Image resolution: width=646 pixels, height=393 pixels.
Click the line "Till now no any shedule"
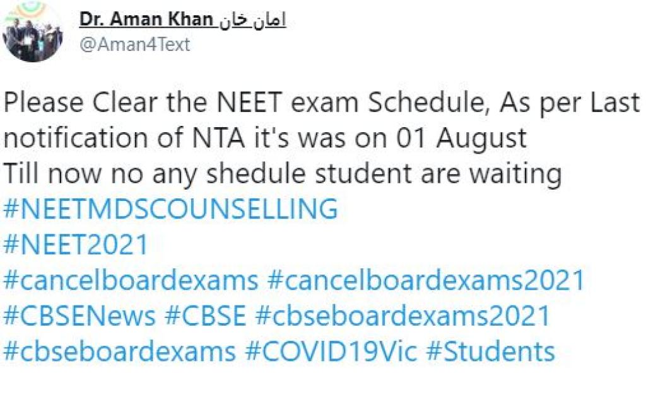click(x=282, y=173)
